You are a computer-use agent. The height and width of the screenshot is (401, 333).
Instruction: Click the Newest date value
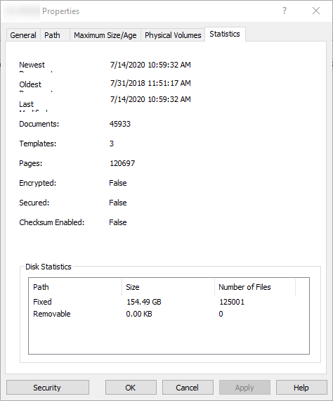[150, 65]
